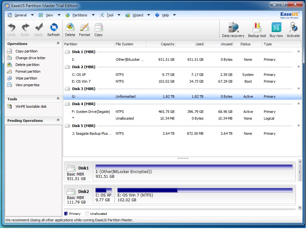
Task: Open the General menu dropdown arrow
Action: [33, 15]
